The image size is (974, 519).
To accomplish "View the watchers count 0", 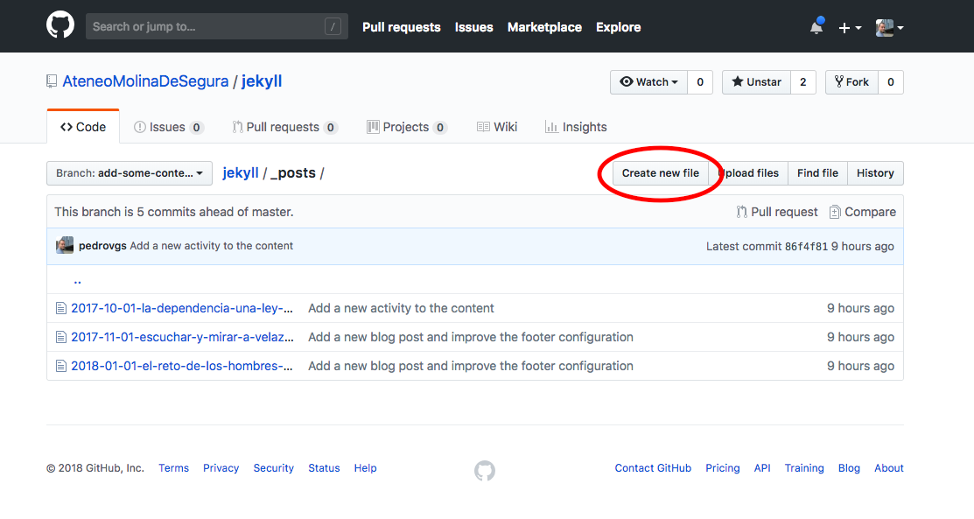I will point(700,82).
